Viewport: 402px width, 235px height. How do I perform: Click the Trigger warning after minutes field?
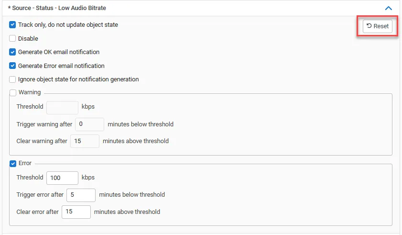[89, 124]
